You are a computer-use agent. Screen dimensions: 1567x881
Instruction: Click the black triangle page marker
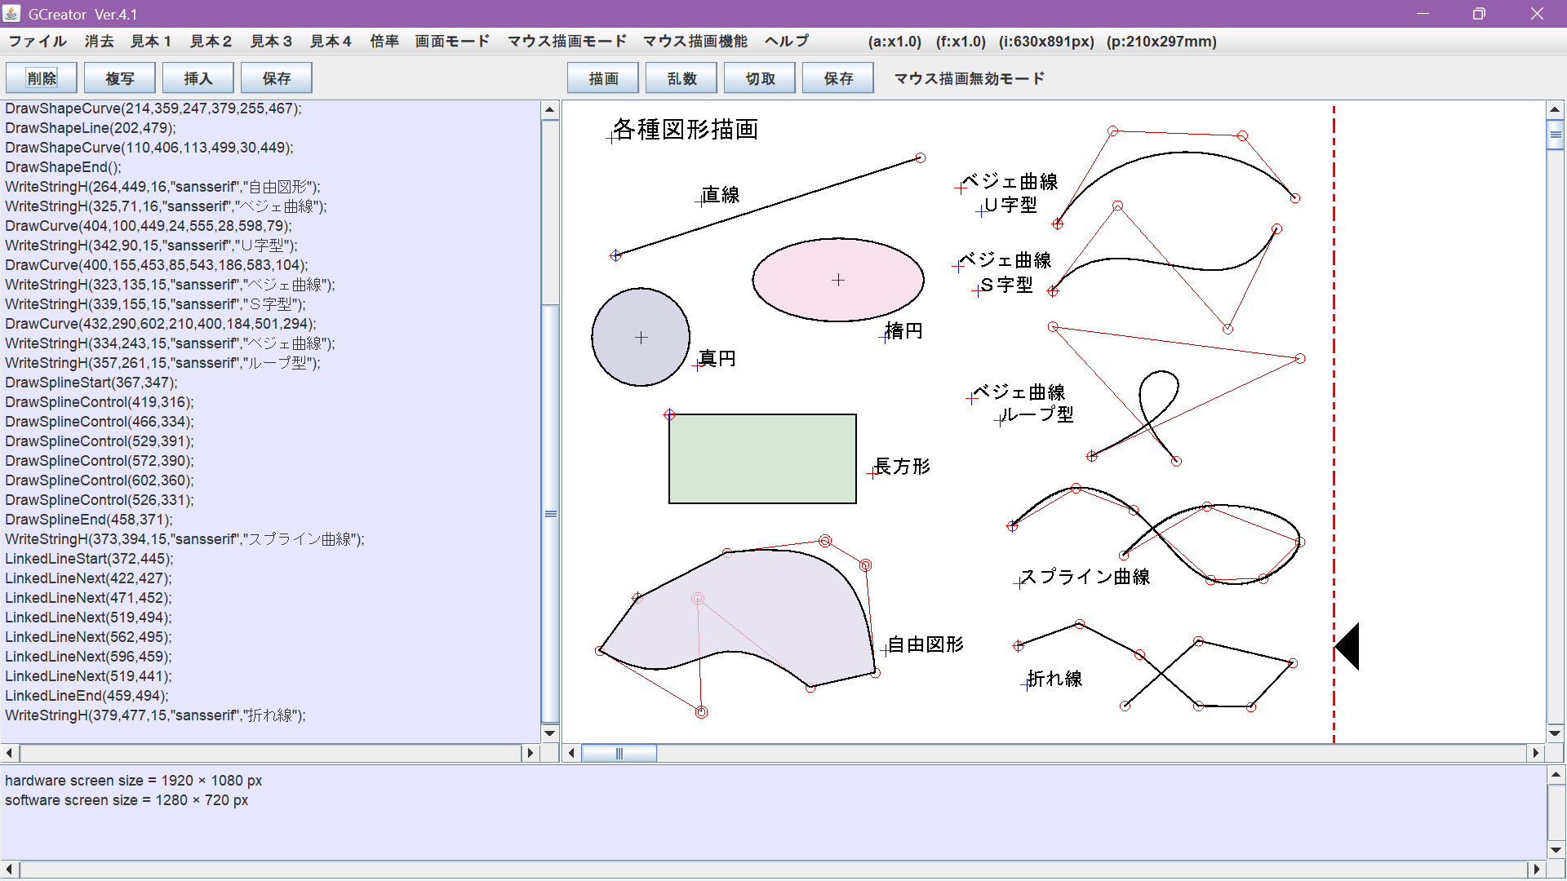1349,647
